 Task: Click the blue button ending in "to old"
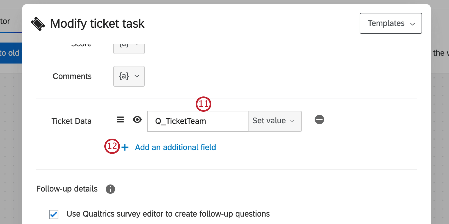tap(11, 53)
